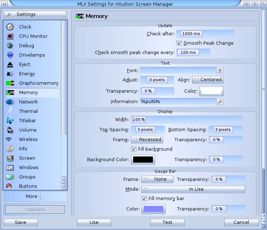This screenshot has width=267, height=230.
Task: Open the black Background Color swatch
Action: click(143, 160)
